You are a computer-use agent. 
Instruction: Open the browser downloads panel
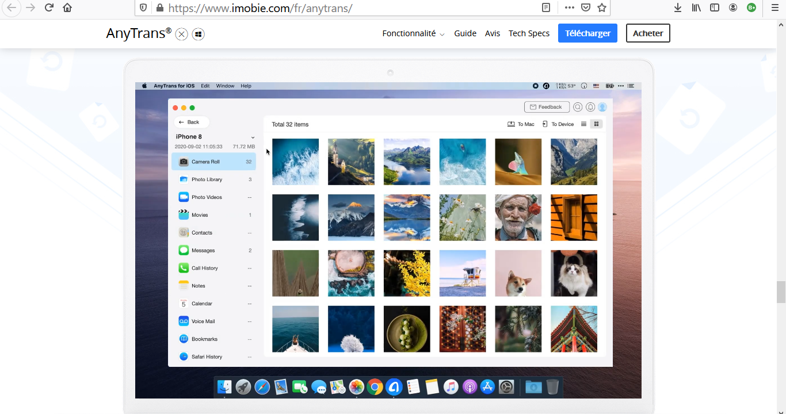678,7
